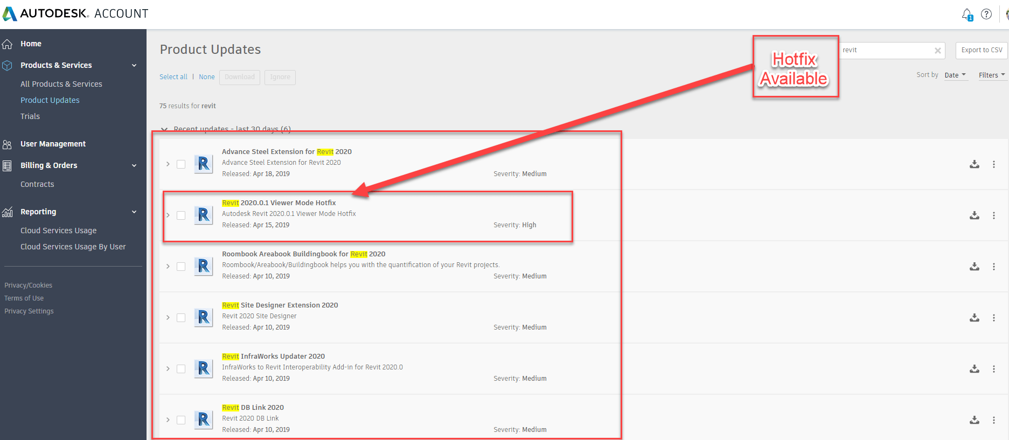
Task: Click Export to CSV button
Action: point(982,50)
